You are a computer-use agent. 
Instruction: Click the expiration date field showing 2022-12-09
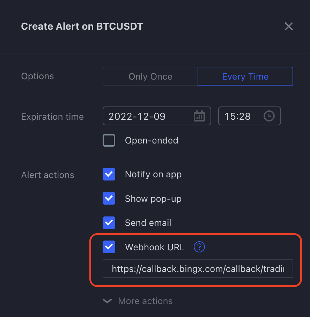point(147,116)
